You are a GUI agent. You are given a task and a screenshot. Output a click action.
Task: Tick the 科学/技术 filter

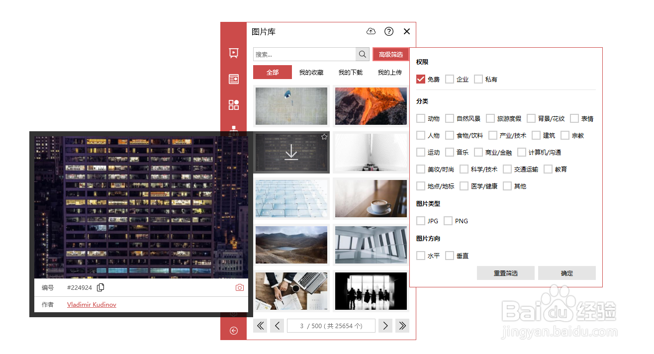[x=464, y=169]
